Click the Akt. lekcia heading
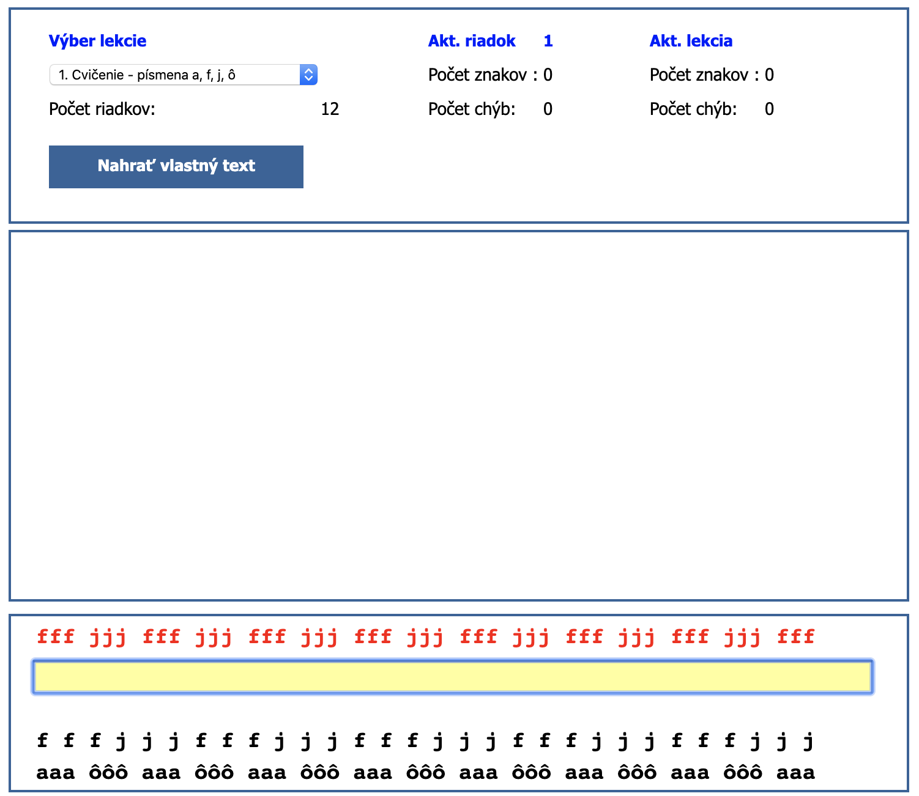 691,41
